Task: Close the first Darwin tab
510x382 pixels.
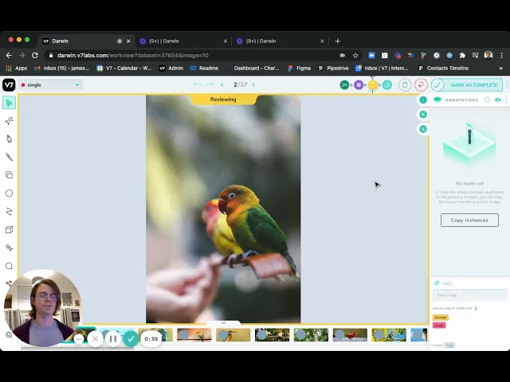Action: coord(128,41)
